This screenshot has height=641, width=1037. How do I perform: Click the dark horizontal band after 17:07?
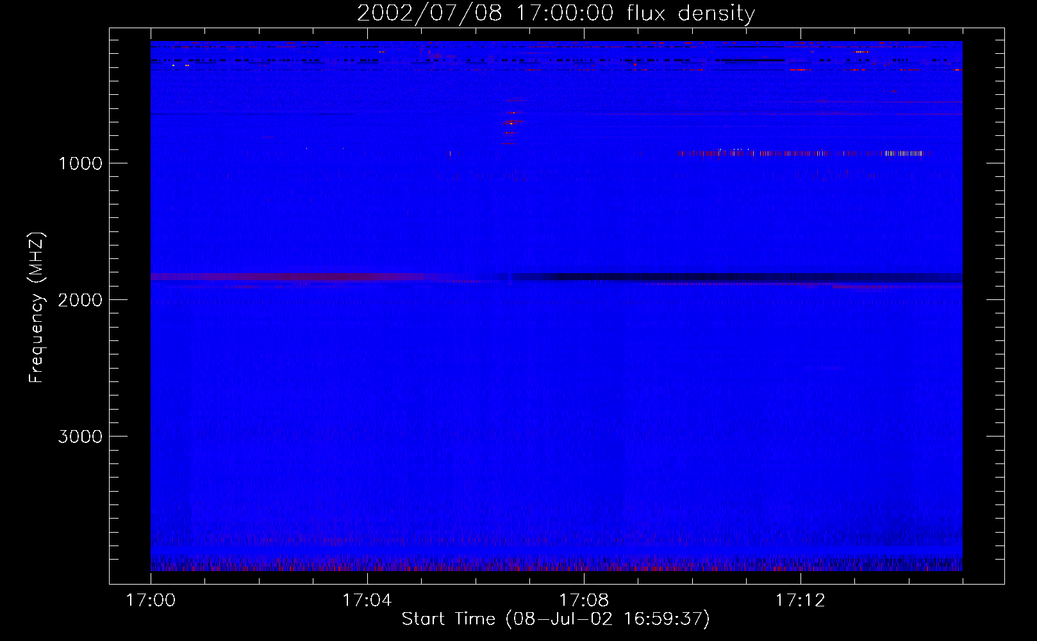[x=737, y=277]
